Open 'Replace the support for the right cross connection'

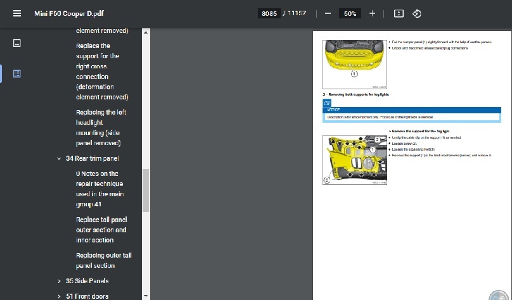[102, 72]
